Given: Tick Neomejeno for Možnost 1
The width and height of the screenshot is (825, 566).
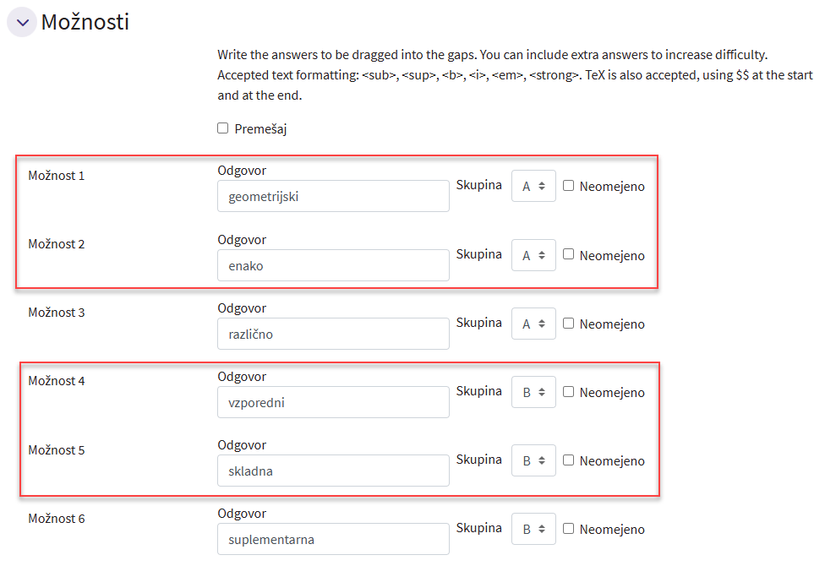Looking at the screenshot, I should (x=569, y=186).
